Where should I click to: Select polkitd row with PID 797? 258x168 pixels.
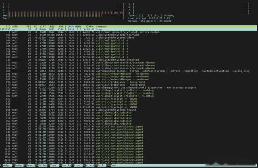pos(128,90)
